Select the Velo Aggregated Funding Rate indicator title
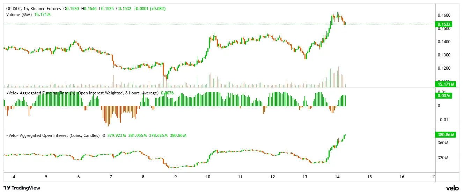 tap(82, 93)
